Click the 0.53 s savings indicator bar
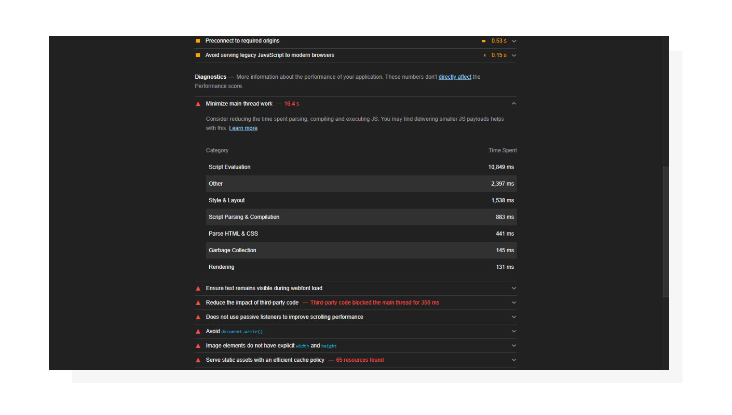Viewport: 732px width, 415px height. [x=483, y=41]
